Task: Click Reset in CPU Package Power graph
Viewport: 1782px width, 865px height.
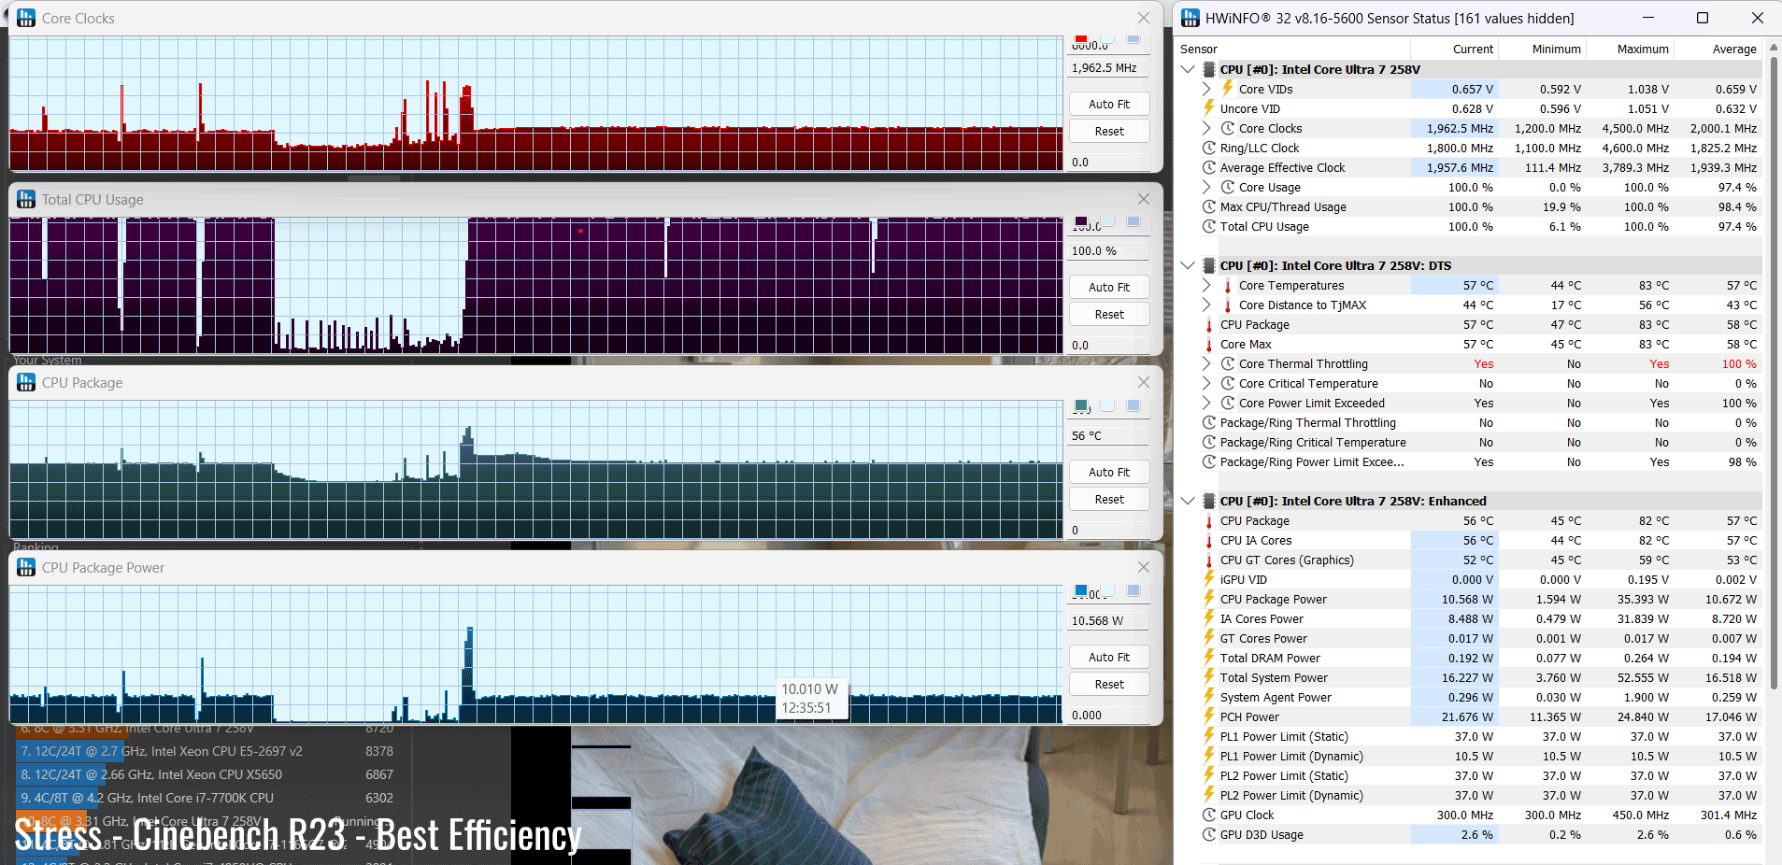Action: (1109, 684)
